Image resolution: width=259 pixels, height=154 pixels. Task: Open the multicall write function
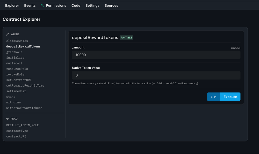pyautogui.click(x=14, y=63)
